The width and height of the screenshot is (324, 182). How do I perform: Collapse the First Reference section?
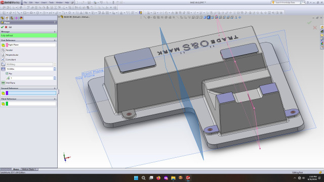55,40
